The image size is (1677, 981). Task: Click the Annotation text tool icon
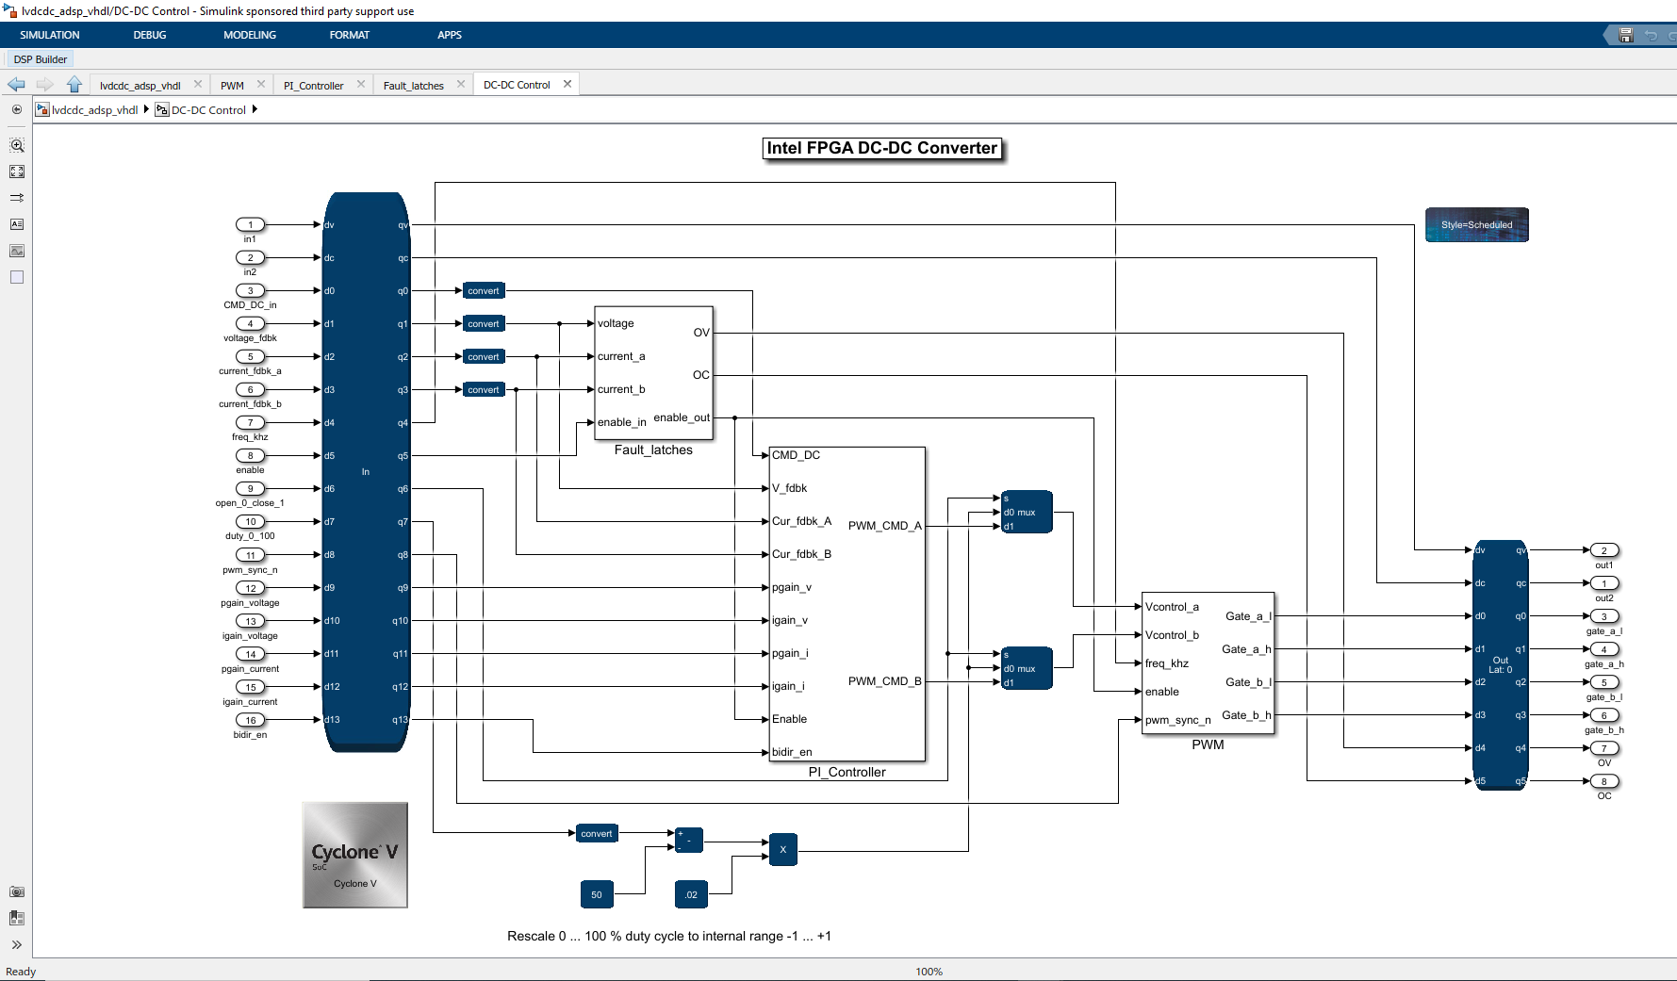pyautogui.click(x=17, y=224)
